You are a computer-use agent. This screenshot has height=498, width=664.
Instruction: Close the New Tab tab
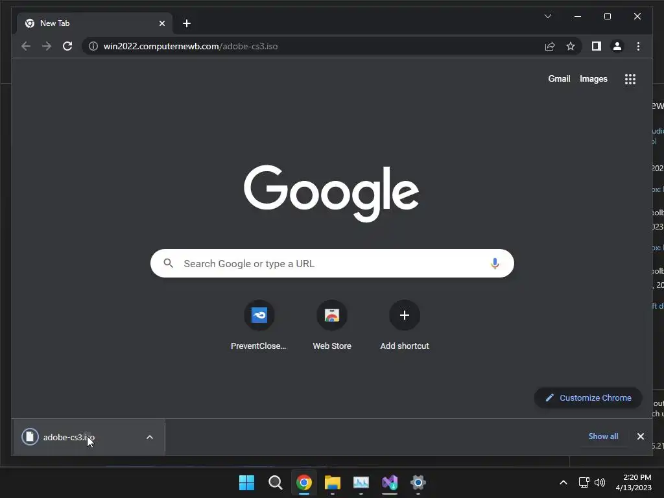click(x=161, y=23)
